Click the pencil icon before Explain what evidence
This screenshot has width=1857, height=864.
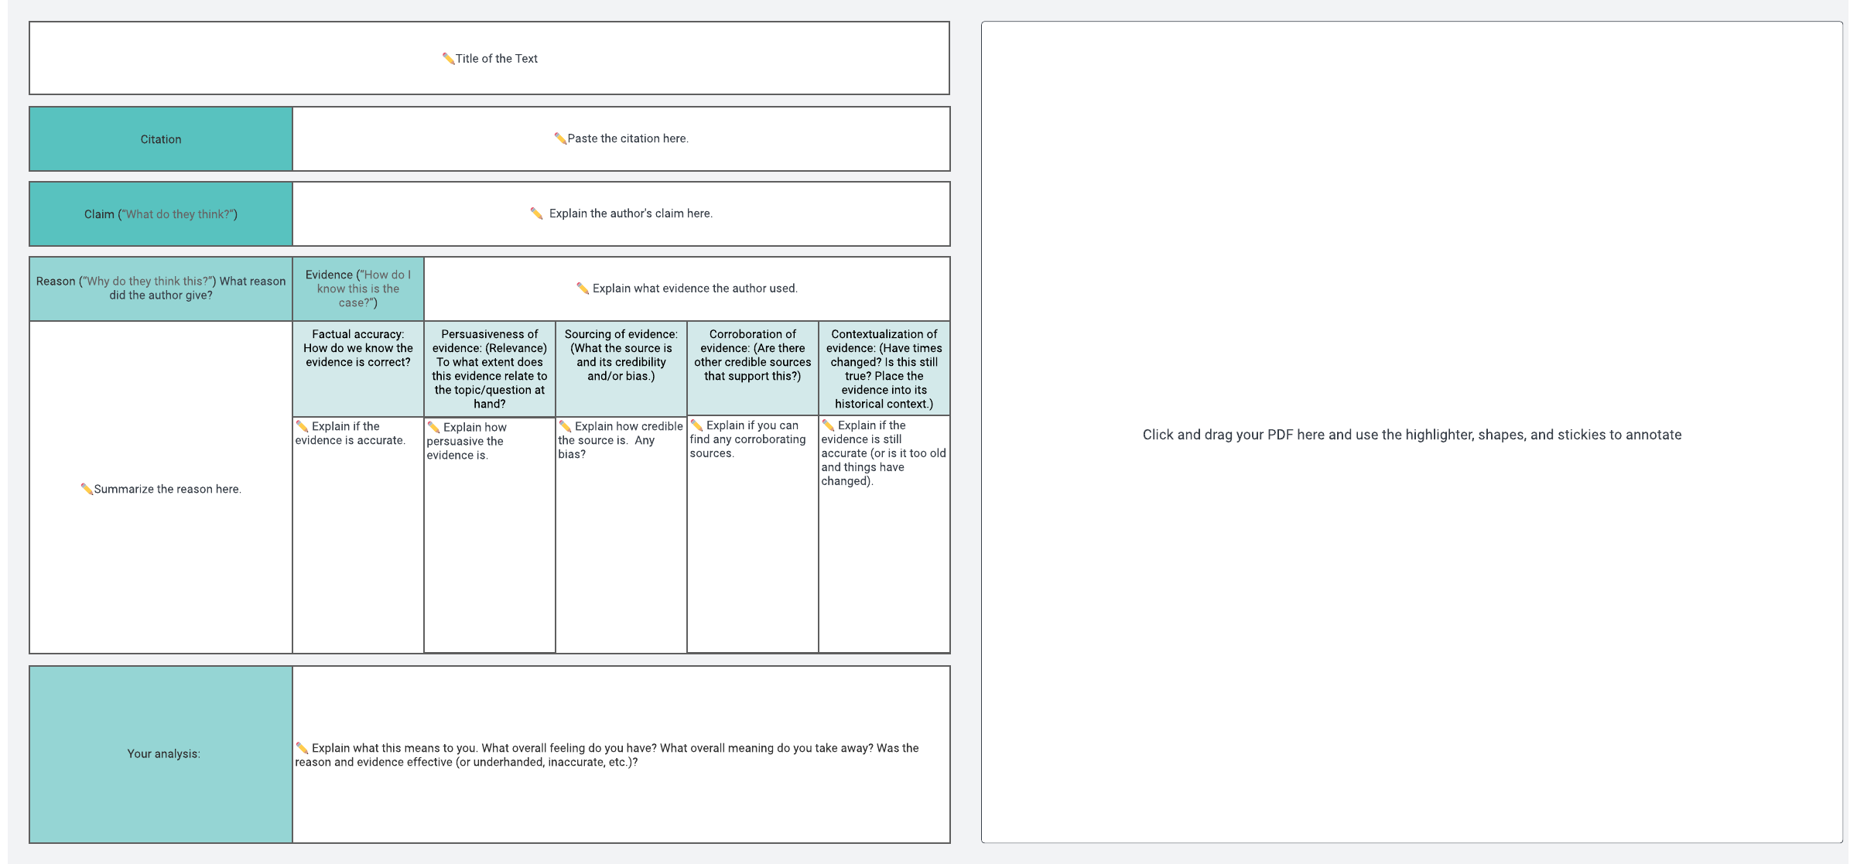point(583,289)
